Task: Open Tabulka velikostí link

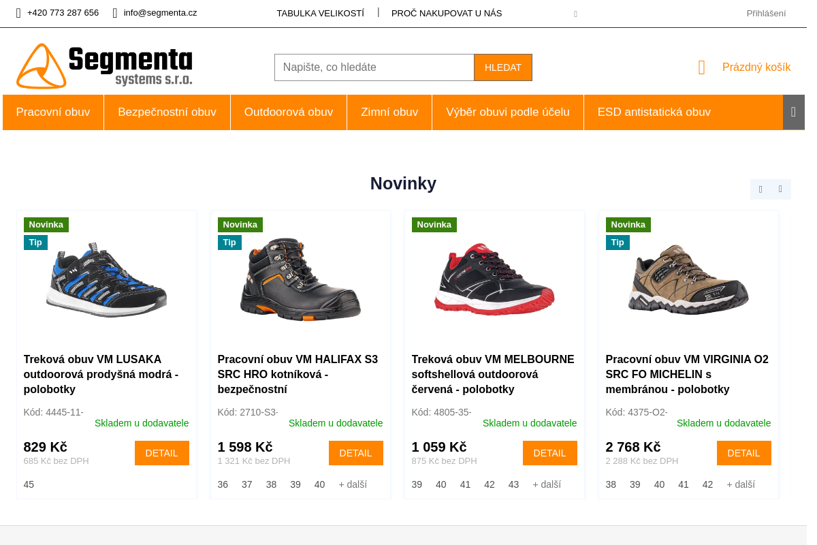Action: pos(320,13)
